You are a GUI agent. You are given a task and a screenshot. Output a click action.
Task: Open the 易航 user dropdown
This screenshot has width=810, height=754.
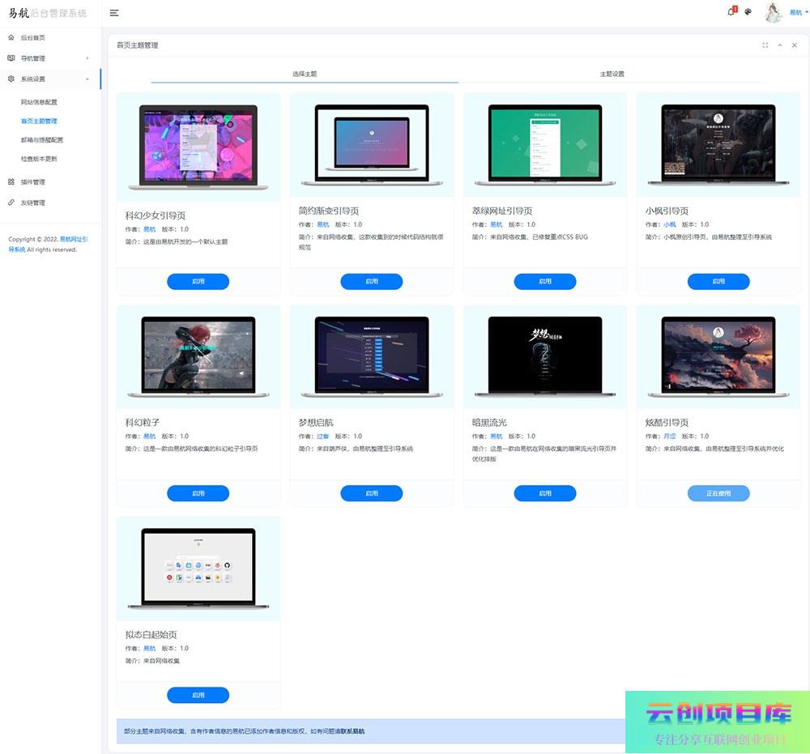click(x=796, y=13)
